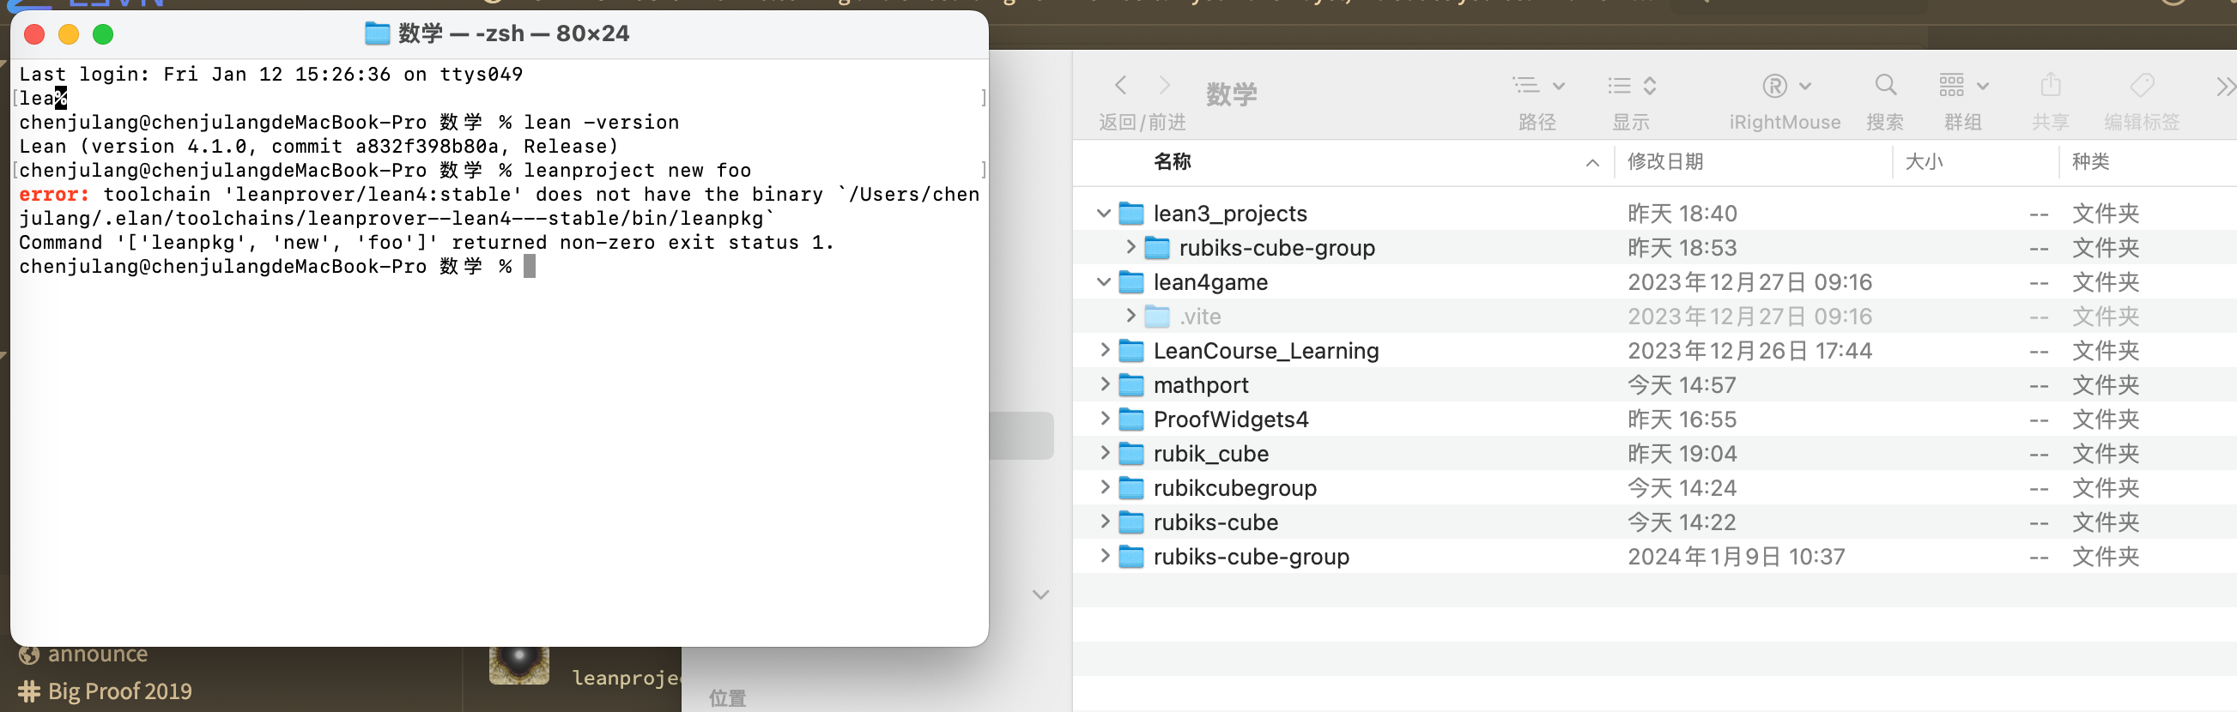Click the 共享 share icon in Finder toolbar
2237x712 pixels.
coord(2050,85)
